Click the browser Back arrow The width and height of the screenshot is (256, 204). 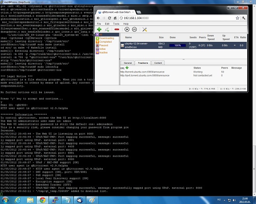pos(98,18)
